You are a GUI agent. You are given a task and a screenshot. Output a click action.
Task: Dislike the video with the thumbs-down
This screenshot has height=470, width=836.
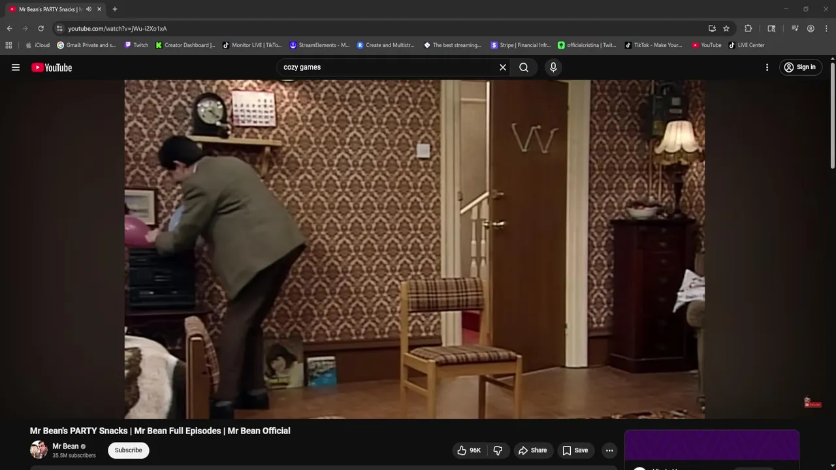pos(498,450)
